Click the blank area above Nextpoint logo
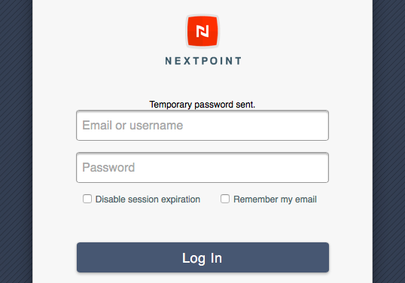Viewport: 405px width, 283px height. click(202, 7)
